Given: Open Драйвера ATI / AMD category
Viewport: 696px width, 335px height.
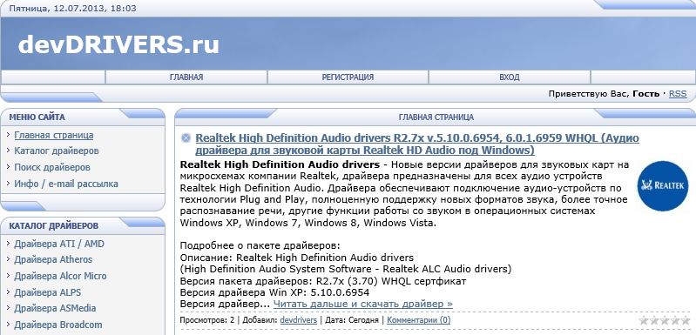Looking at the screenshot, I should 59,244.
